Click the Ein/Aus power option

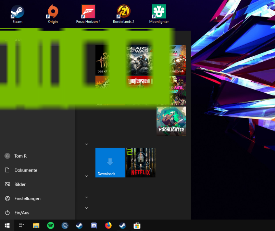[x=38, y=212]
